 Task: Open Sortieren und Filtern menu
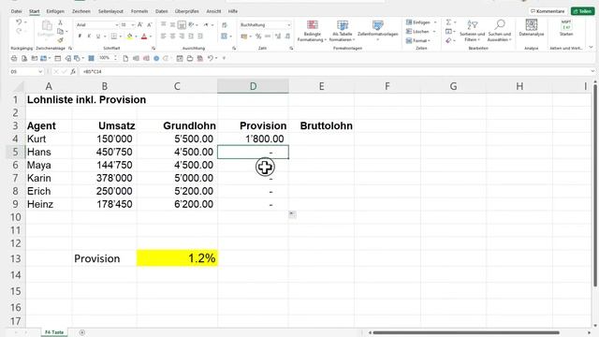click(x=472, y=31)
